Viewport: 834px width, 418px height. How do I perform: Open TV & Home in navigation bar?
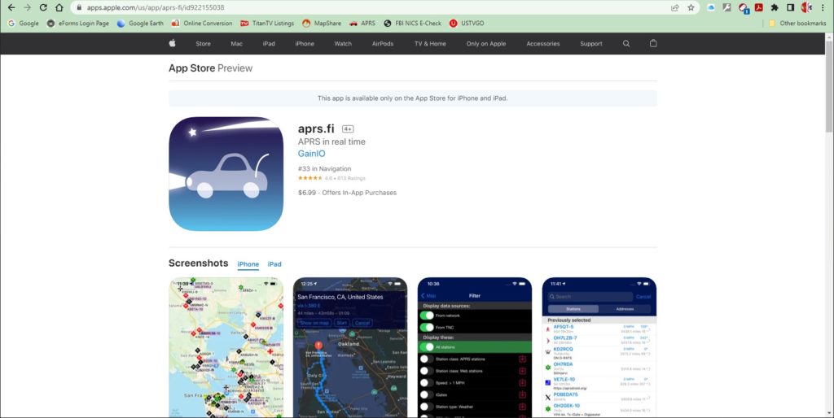[430, 44]
